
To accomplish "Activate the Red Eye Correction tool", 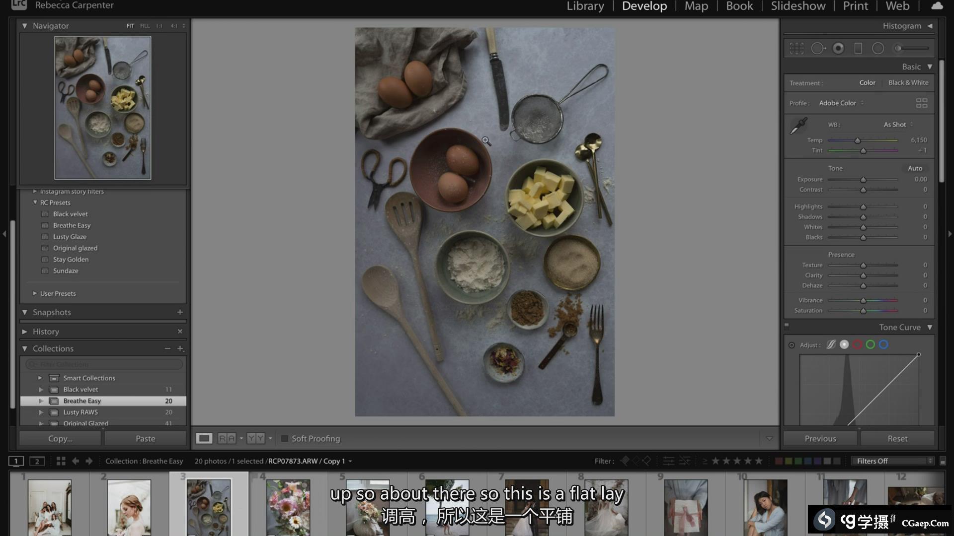I will (838, 48).
